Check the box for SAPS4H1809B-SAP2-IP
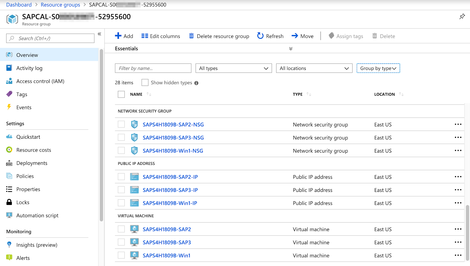This screenshot has height=266, width=470. [x=121, y=177]
